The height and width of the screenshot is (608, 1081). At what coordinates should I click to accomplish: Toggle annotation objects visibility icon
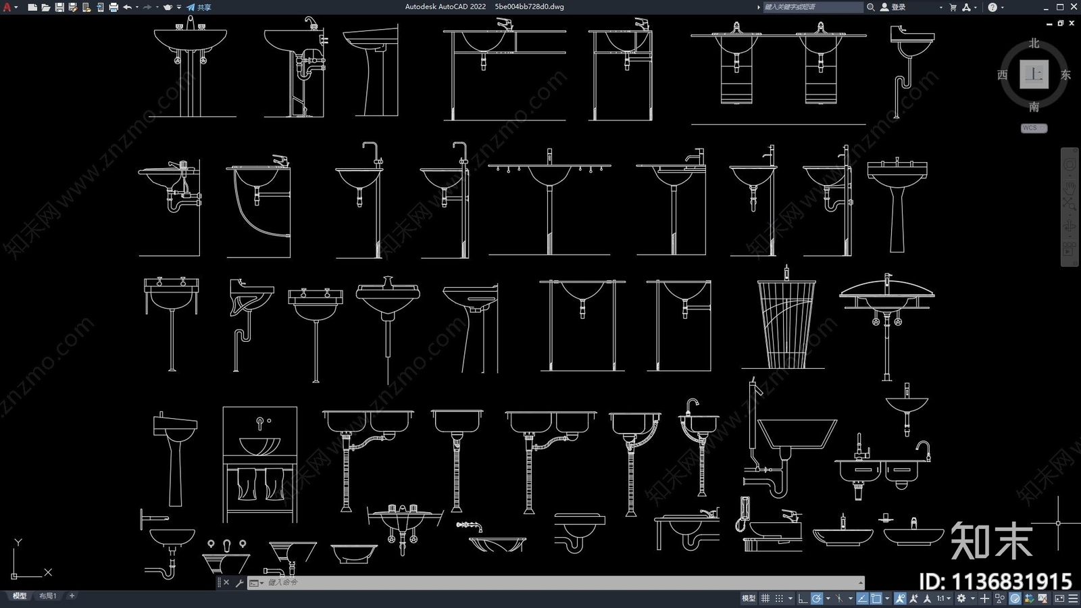coord(900,599)
